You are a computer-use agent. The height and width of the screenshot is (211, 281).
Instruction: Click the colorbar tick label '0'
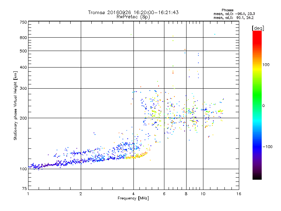pyautogui.click(x=263, y=106)
